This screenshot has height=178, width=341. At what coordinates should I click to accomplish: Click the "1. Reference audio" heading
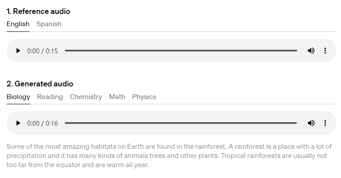point(38,11)
